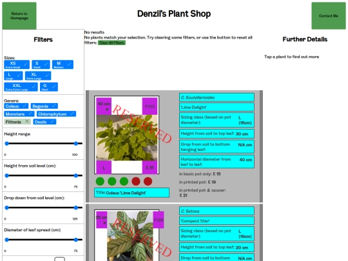Open the Contact Me button

click(x=329, y=15)
